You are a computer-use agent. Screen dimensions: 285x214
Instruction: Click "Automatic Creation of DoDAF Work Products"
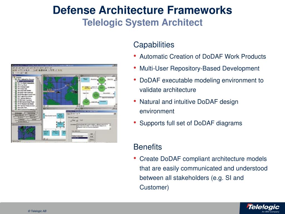(x=203, y=56)
